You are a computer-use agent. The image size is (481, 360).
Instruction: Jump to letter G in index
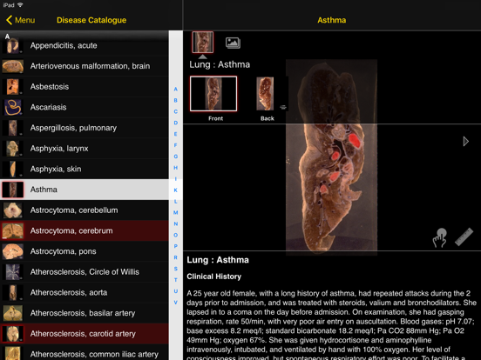(x=175, y=157)
